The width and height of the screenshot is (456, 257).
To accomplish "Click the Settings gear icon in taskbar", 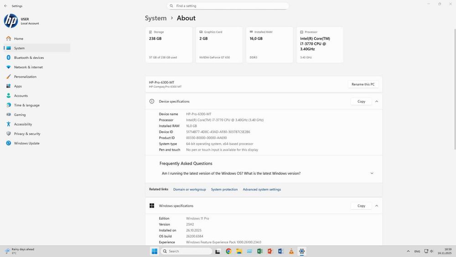I will [302, 251].
